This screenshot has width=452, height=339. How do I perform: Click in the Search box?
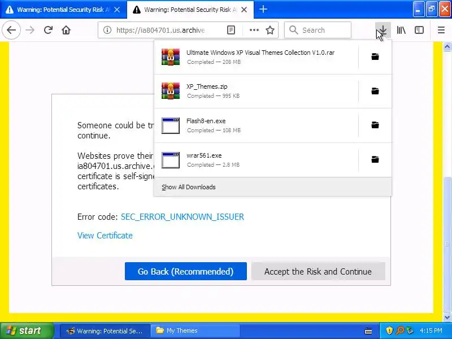318,30
